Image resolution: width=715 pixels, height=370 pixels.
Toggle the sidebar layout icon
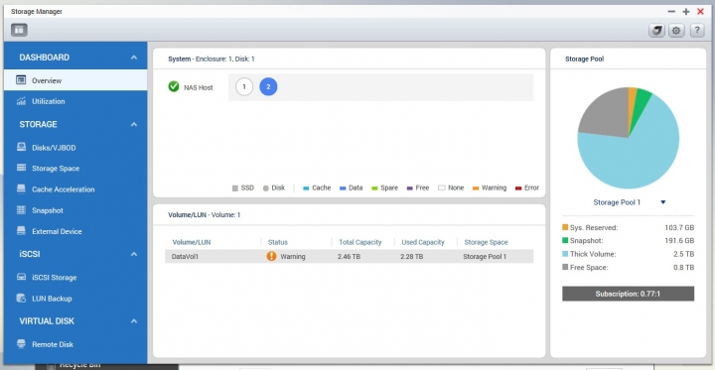click(19, 30)
